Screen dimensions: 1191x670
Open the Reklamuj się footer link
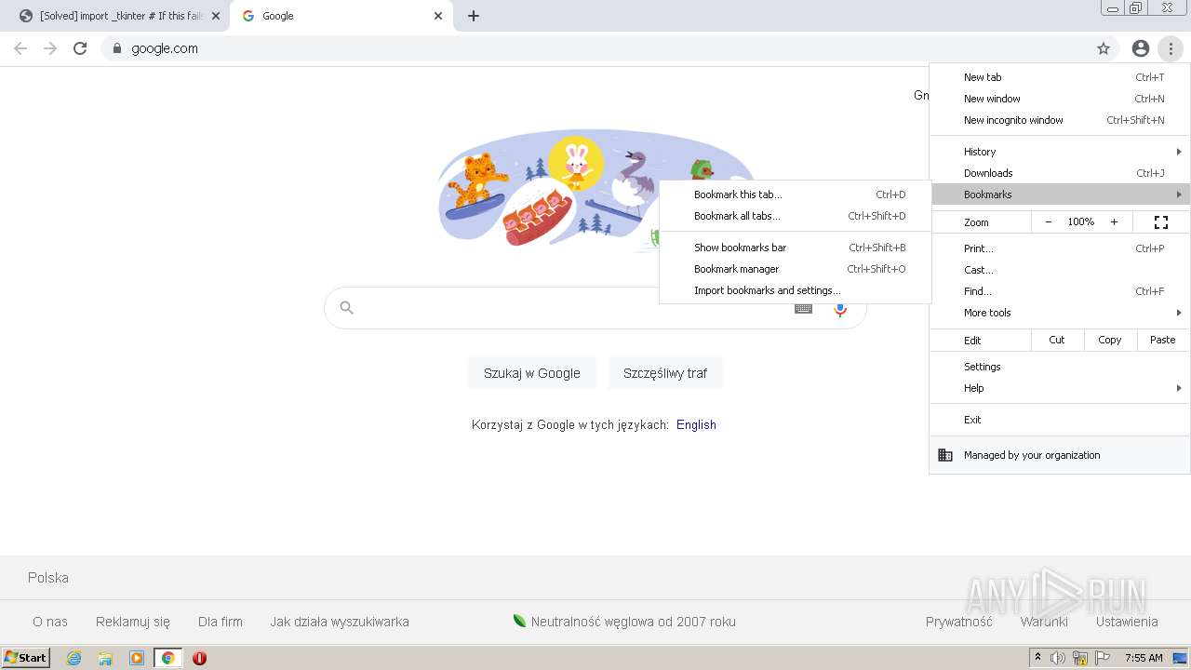[x=133, y=622]
